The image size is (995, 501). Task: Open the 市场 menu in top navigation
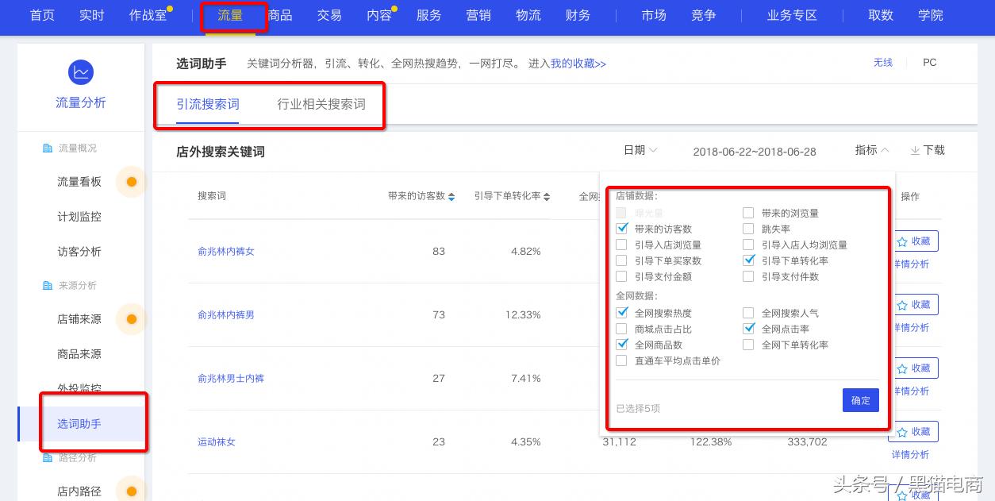point(654,14)
